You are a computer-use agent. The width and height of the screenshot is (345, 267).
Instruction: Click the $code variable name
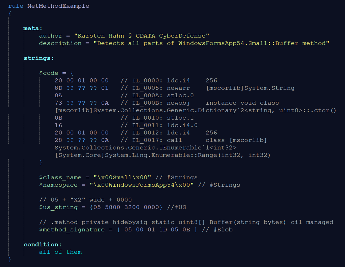pyautogui.click(x=49, y=73)
